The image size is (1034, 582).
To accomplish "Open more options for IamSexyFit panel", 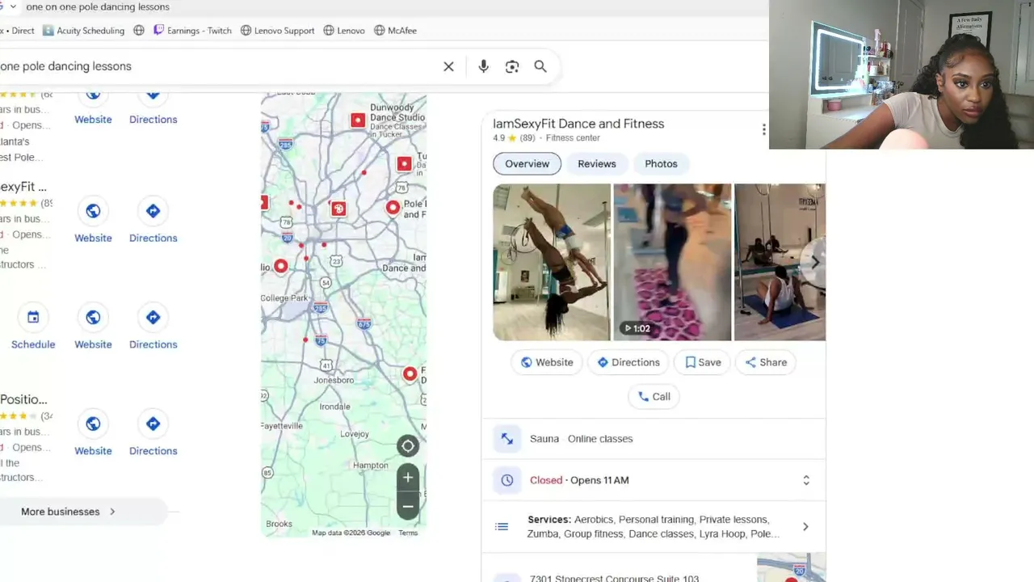I will pyautogui.click(x=763, y=129).
